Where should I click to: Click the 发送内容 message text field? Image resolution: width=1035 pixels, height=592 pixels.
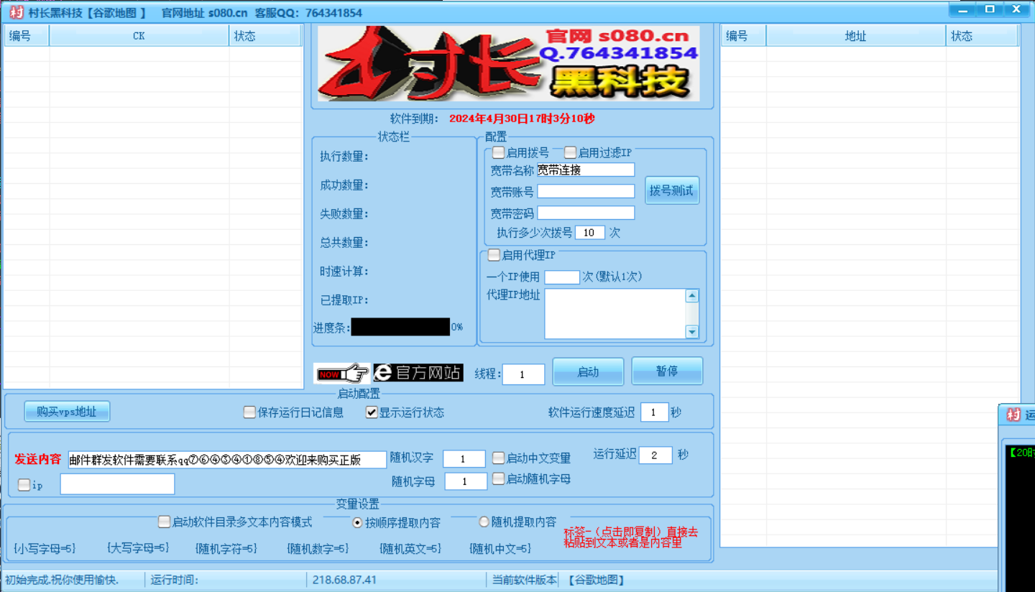(227, 460)
